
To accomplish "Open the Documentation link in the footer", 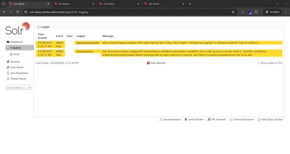I will [x=170, y=119].
